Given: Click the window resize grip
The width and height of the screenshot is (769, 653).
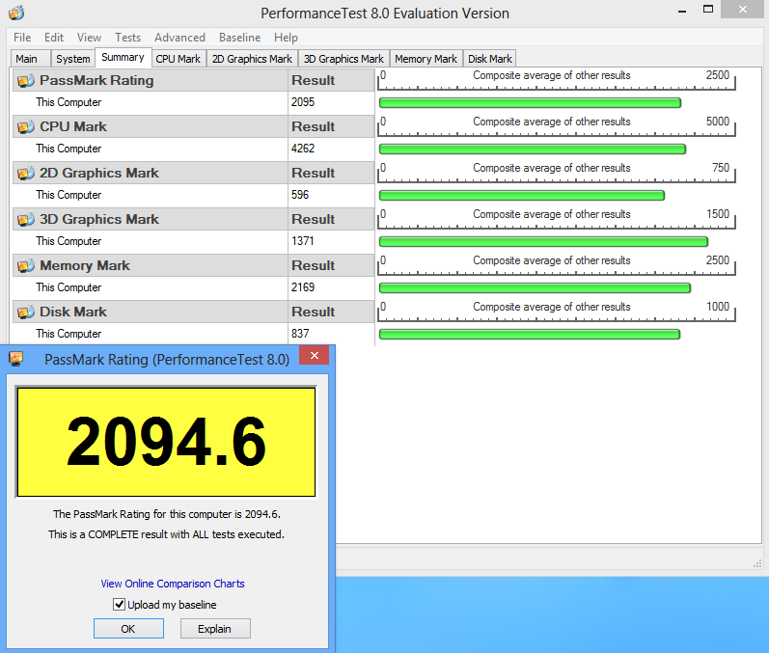Looking at the screenshot, I should coord(757,563).
